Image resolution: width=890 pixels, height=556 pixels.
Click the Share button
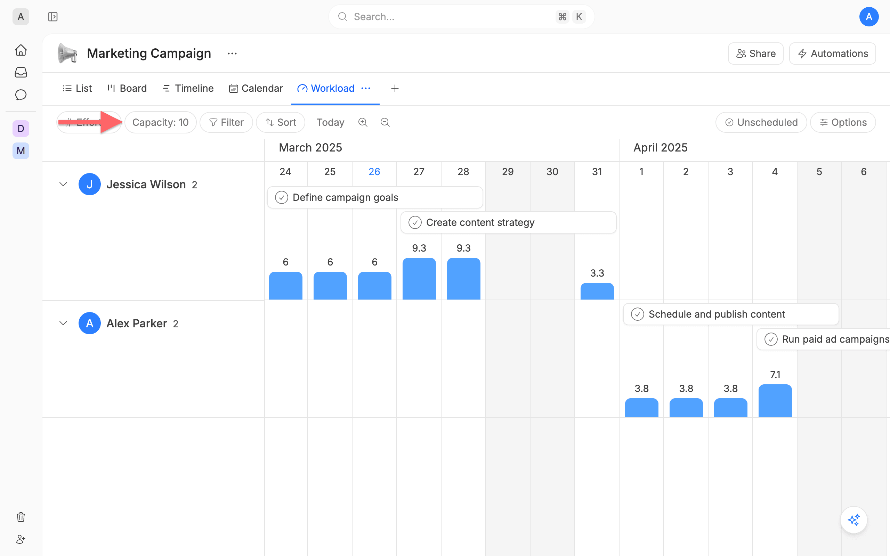(756, 54)
